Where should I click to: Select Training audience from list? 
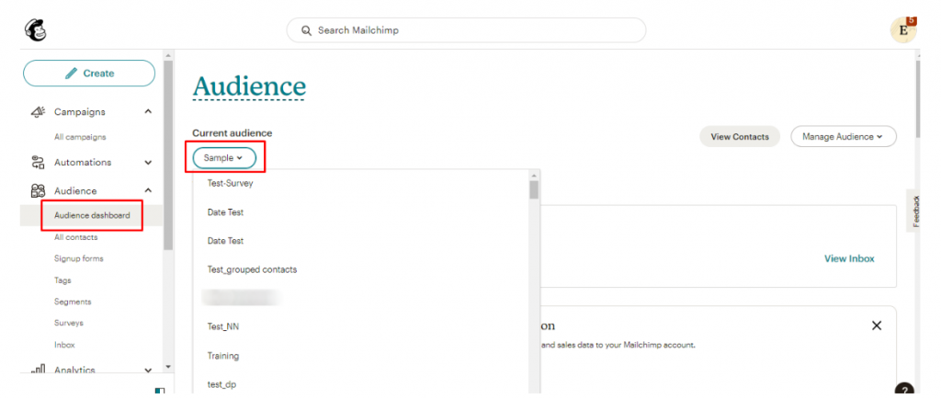click(x=223, y=356)
